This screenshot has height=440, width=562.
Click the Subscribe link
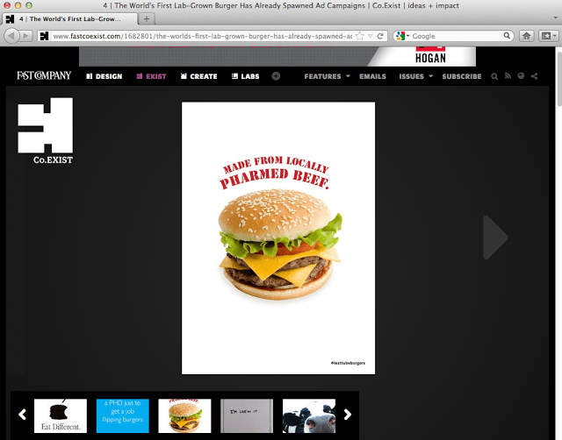coord(461,76)
